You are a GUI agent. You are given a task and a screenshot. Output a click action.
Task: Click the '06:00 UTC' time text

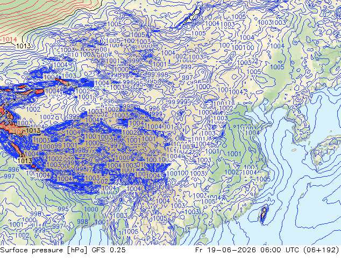[281, 250]
